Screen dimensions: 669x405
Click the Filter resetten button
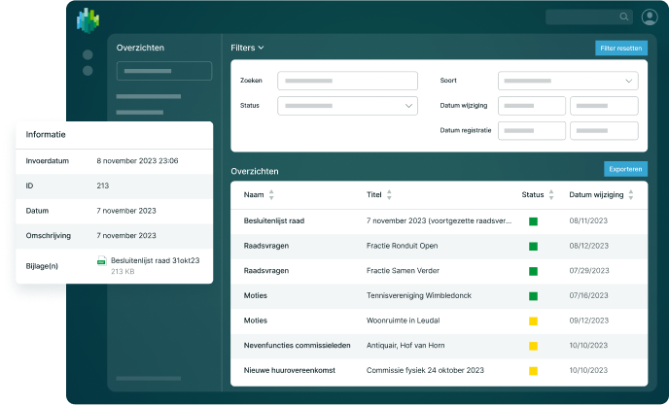pos(621,49)
